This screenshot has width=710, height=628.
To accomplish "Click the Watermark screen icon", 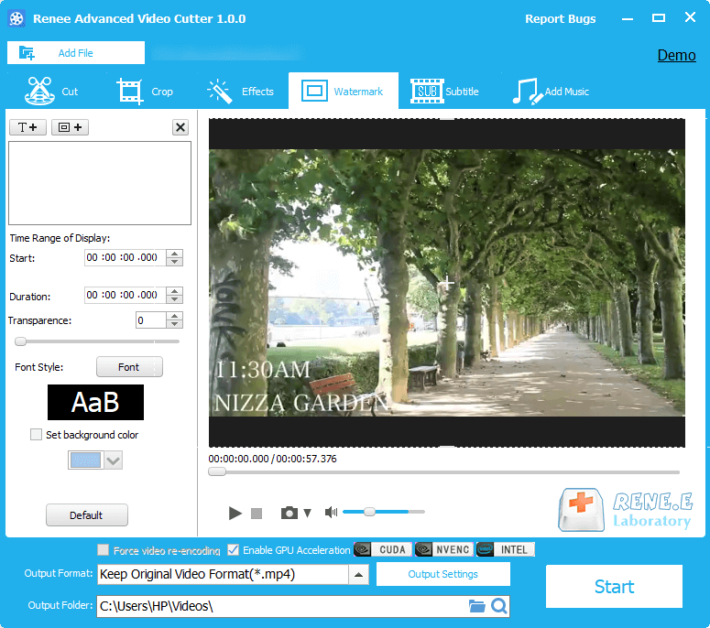I will 315,91.
